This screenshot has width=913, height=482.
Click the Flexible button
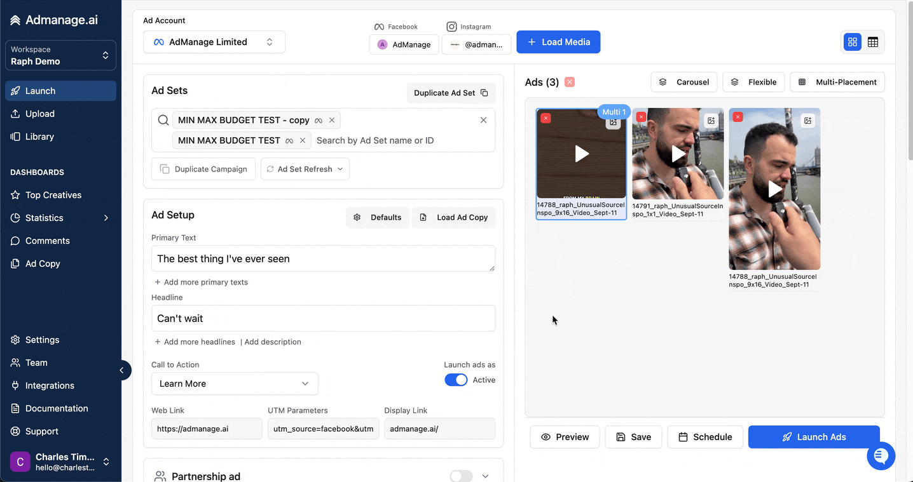[x=754, y=82]
